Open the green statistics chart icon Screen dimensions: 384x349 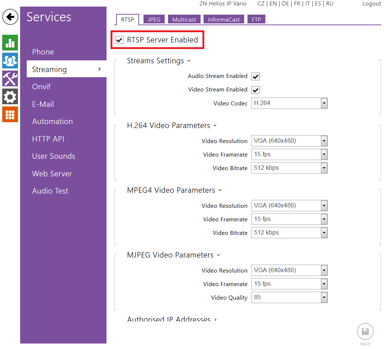click(x=10, y=42)
